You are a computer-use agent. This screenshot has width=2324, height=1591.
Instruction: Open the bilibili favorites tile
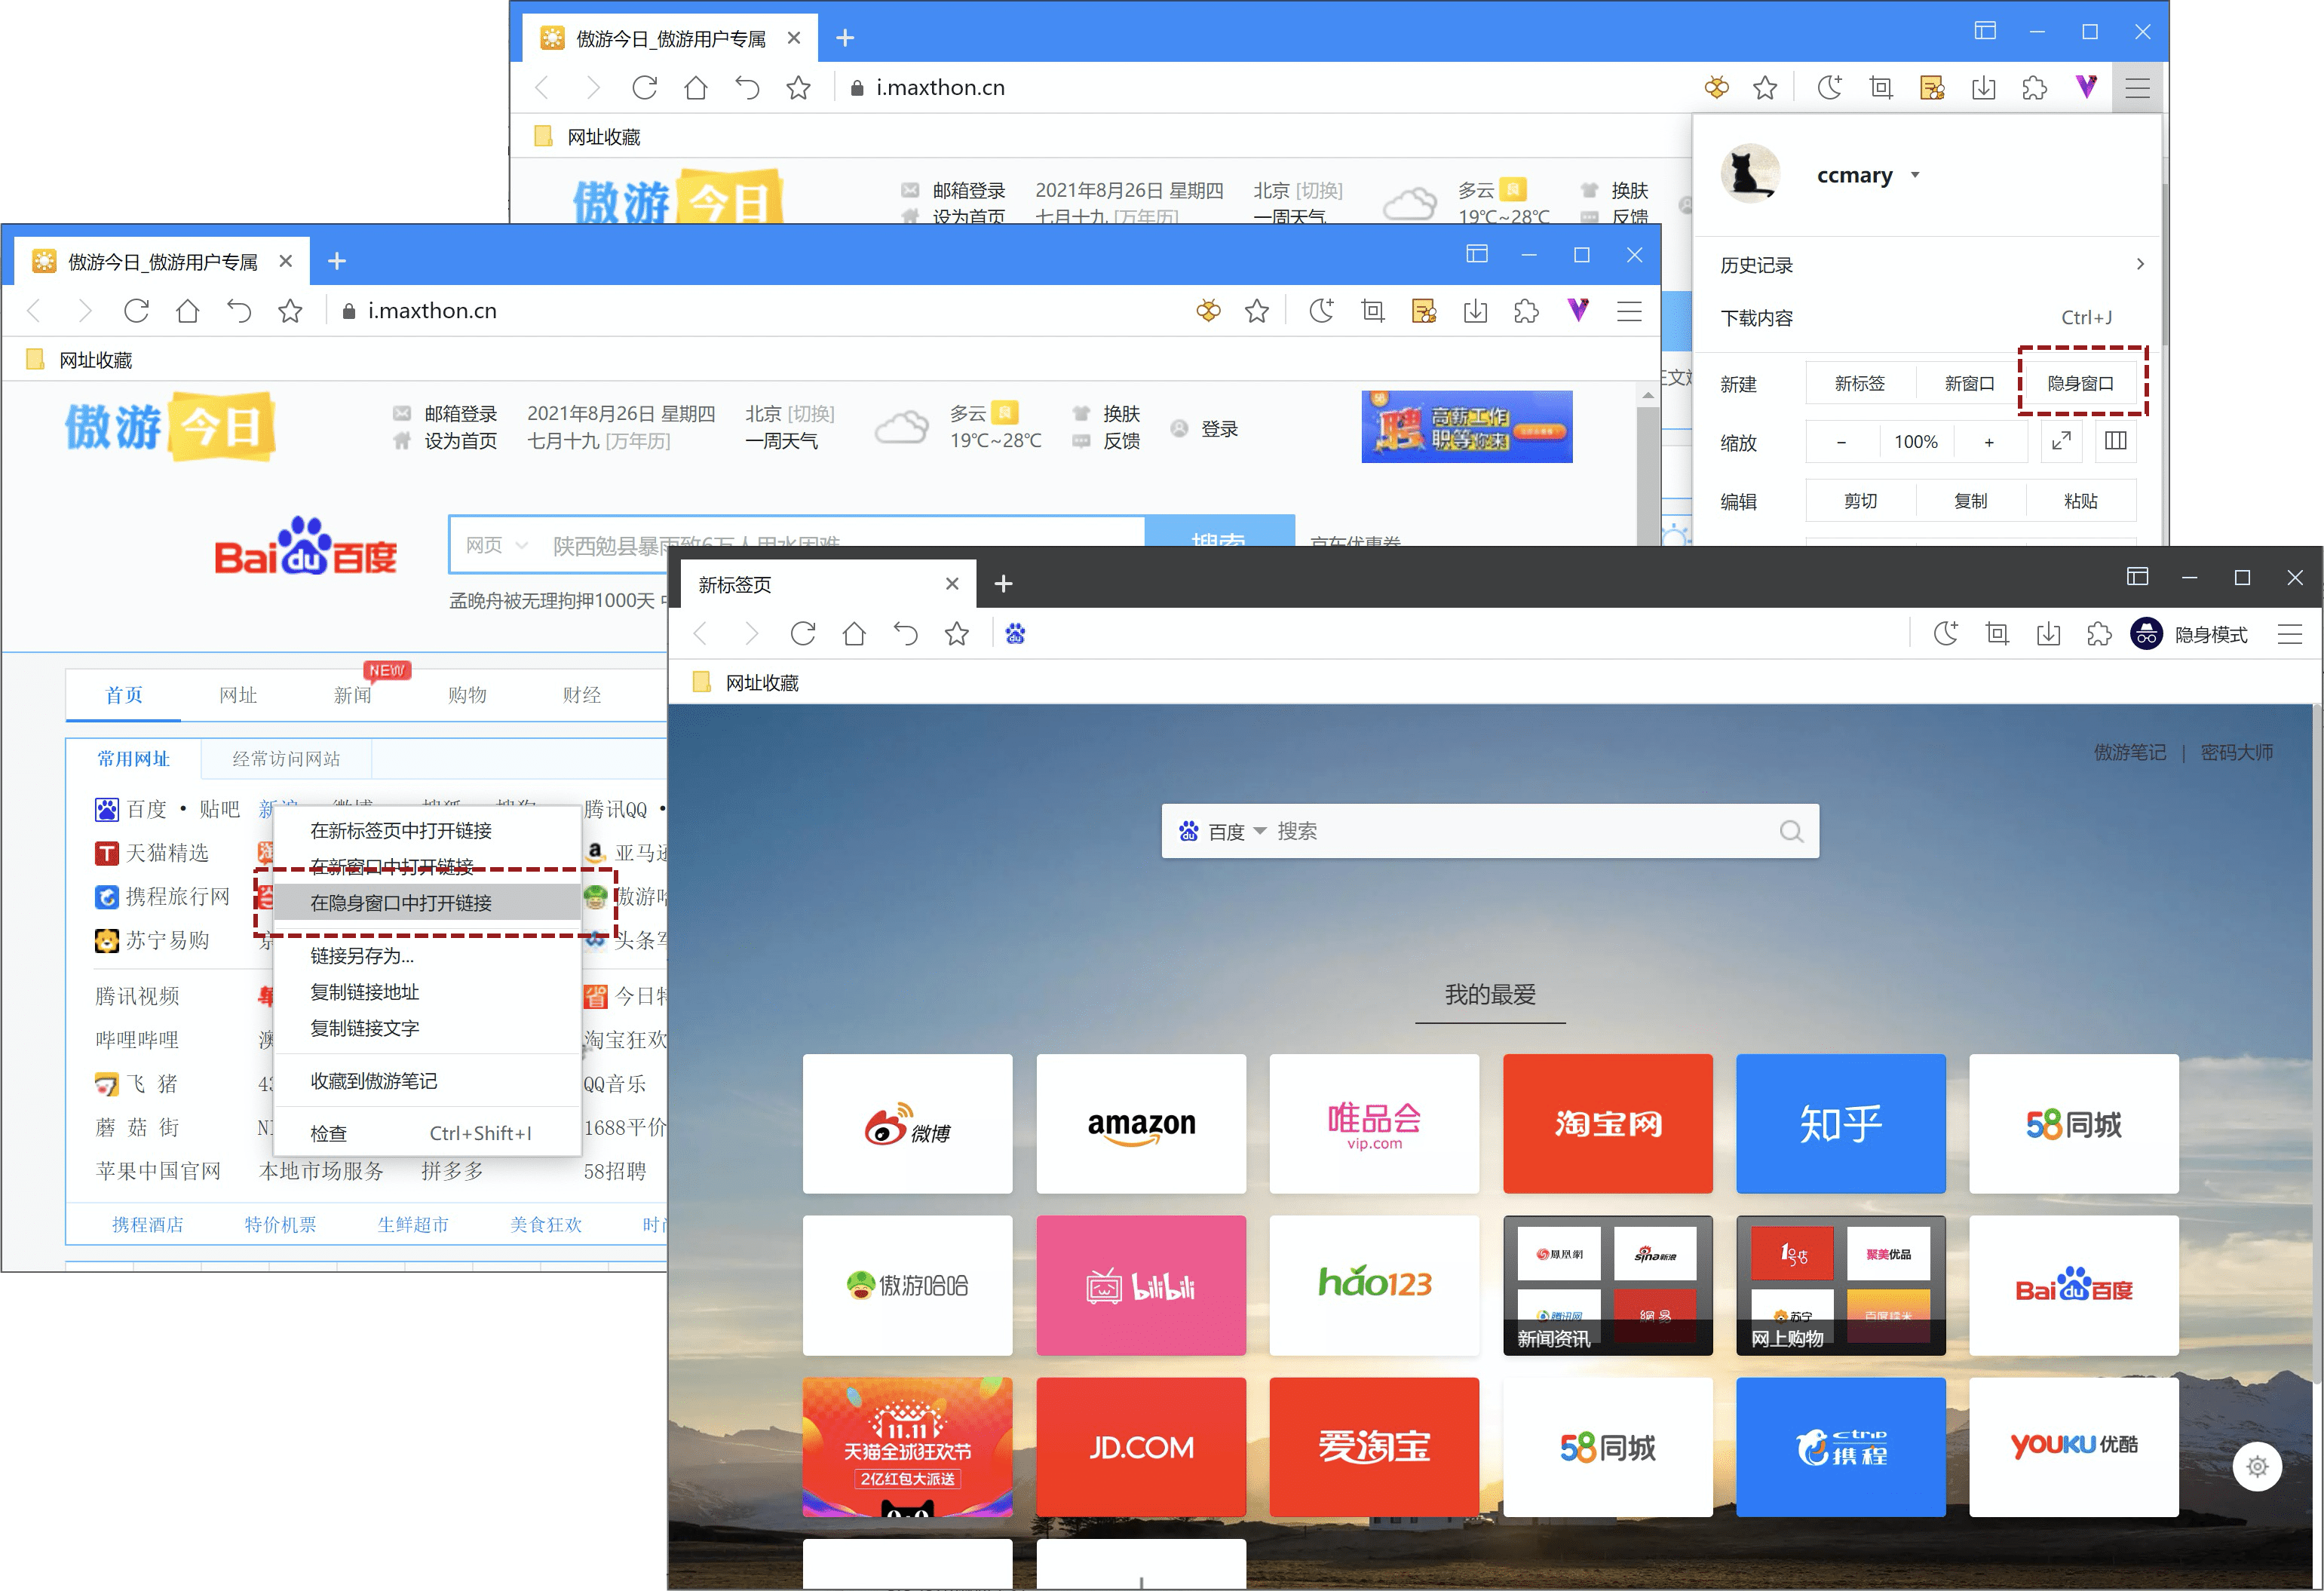click(1141, 1286)
